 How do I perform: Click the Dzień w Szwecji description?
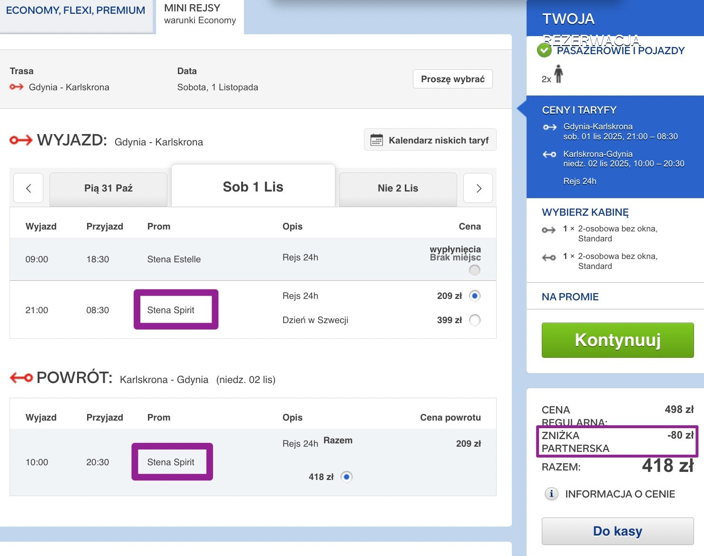point(315,320)
